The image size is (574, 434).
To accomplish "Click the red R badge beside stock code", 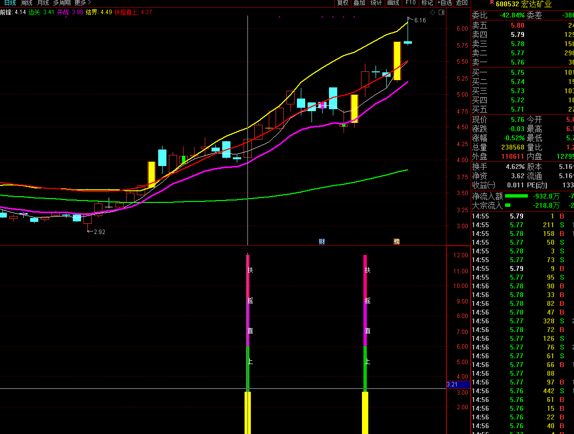I will (x=491, y=3).
